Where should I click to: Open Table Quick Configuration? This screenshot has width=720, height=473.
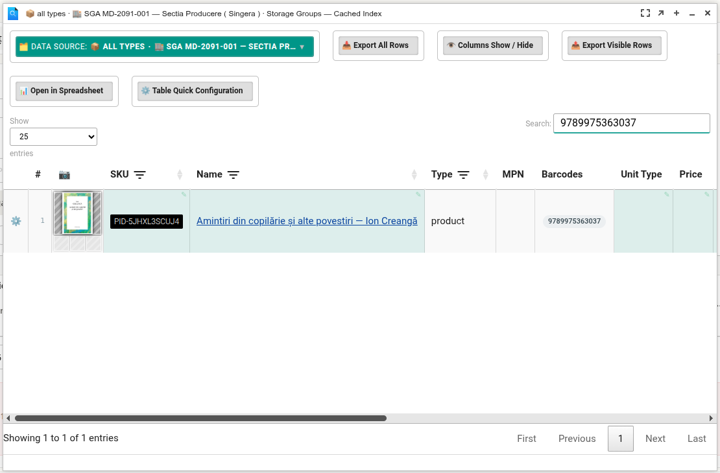(195, 91)
